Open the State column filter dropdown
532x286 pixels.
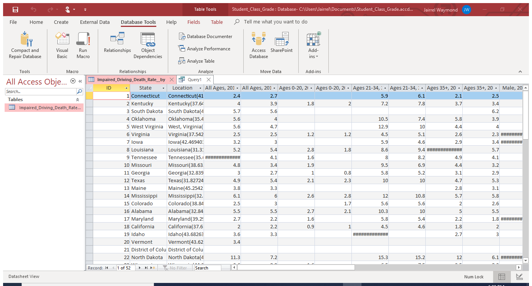point(163,88)
